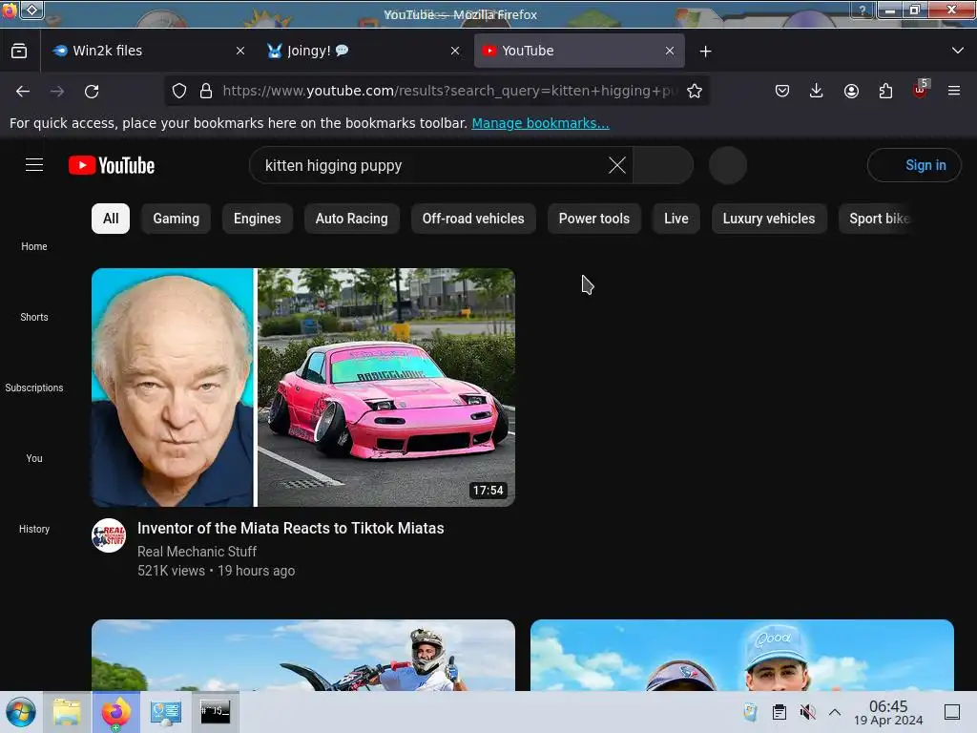Toggle YouTube guide hamburger menu
The image size is (977, 733).
tap(34, 165)
